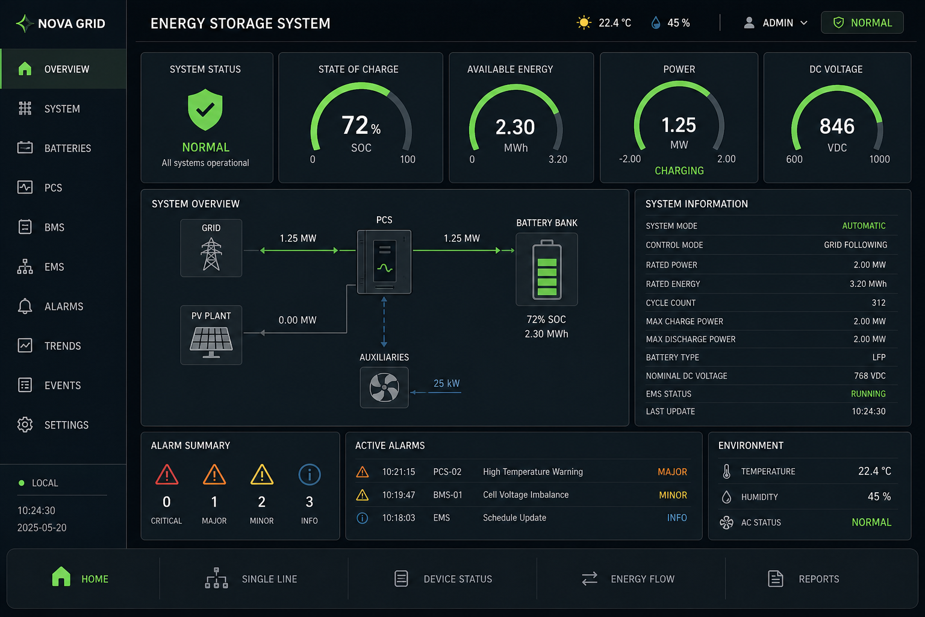Click the 25 kW auxiliaries power value

point(446,383)
